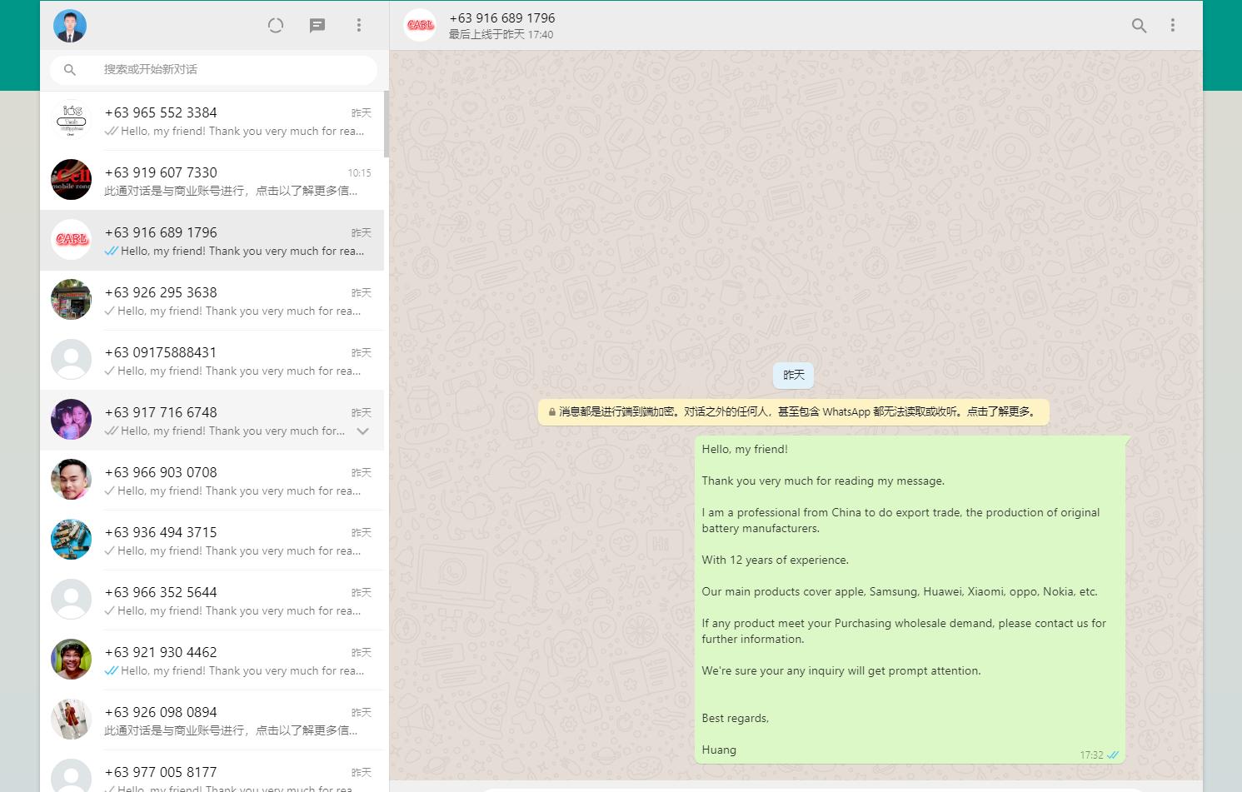This screenshot has height=792, width=1242.
Task: Click the 昨天 date badge in conversation
Action: click(794, 376)
